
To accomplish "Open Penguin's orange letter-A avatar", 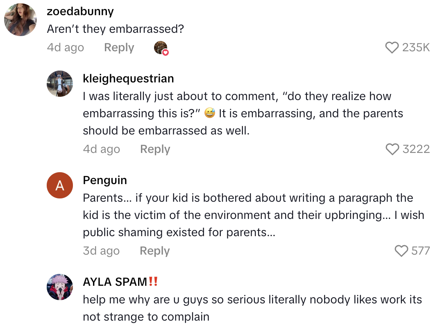I will click(x=60, y=185).
